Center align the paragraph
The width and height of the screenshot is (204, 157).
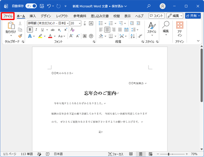click(107, 29)
